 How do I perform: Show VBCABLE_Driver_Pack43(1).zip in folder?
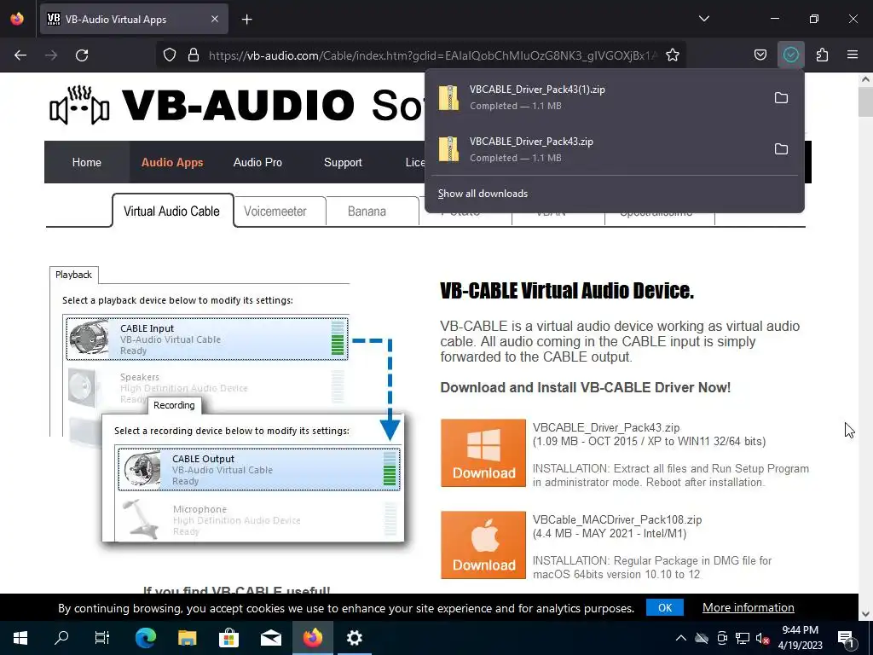(x=781, y=98)
